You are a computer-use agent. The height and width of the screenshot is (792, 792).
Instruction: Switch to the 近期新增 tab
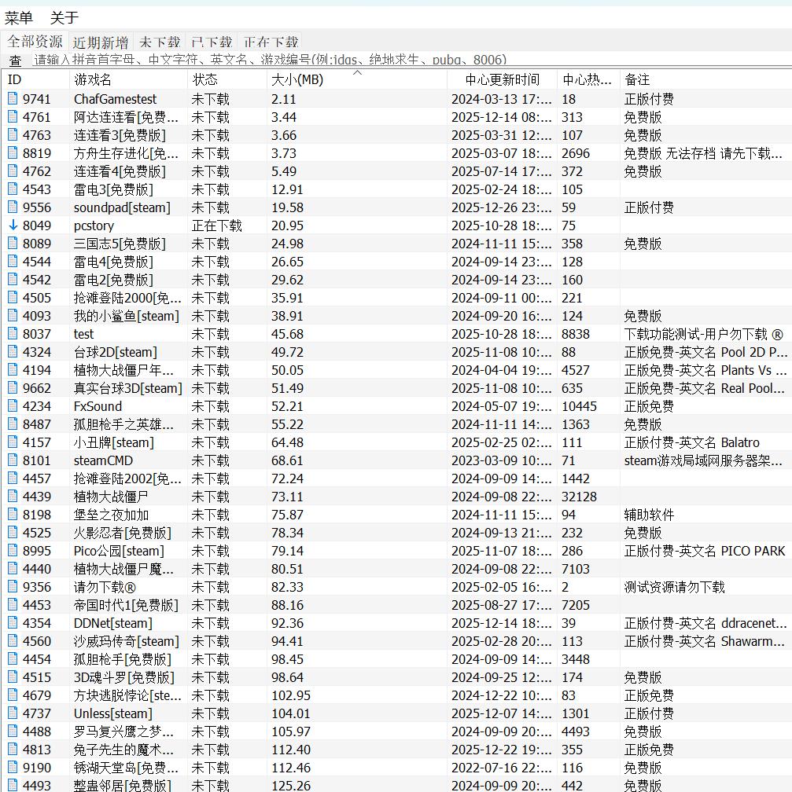point(101,42)
